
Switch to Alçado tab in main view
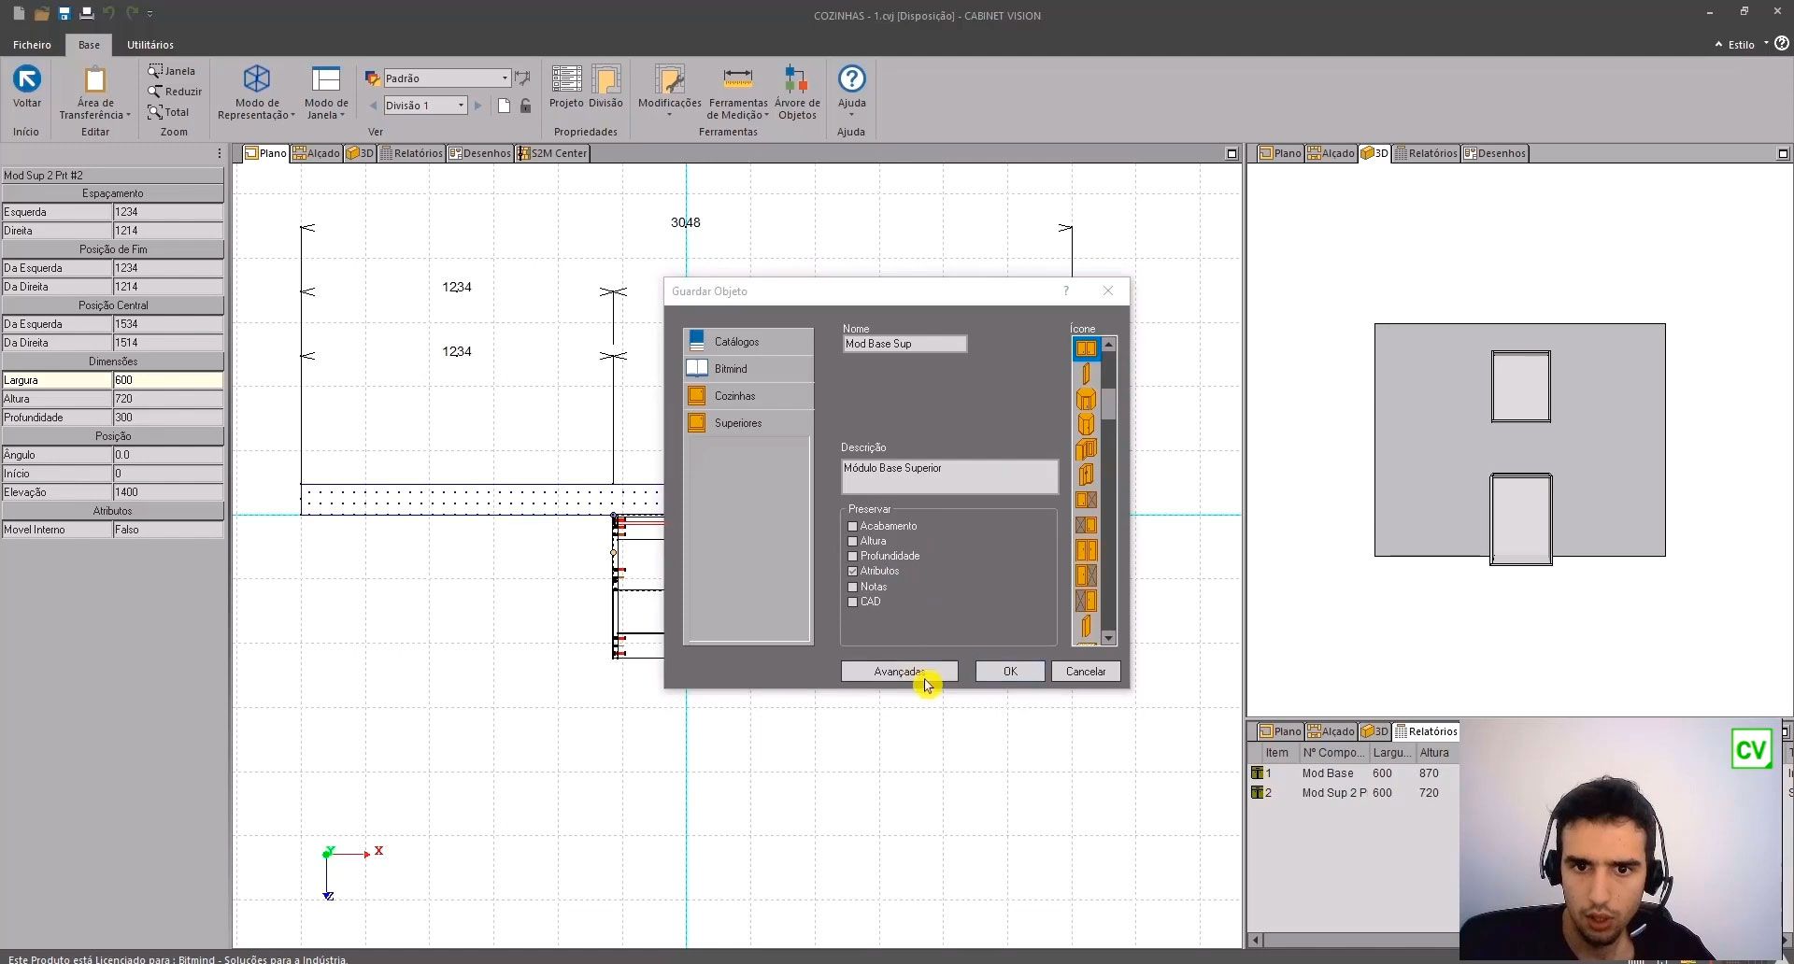(x=316, y=153)
